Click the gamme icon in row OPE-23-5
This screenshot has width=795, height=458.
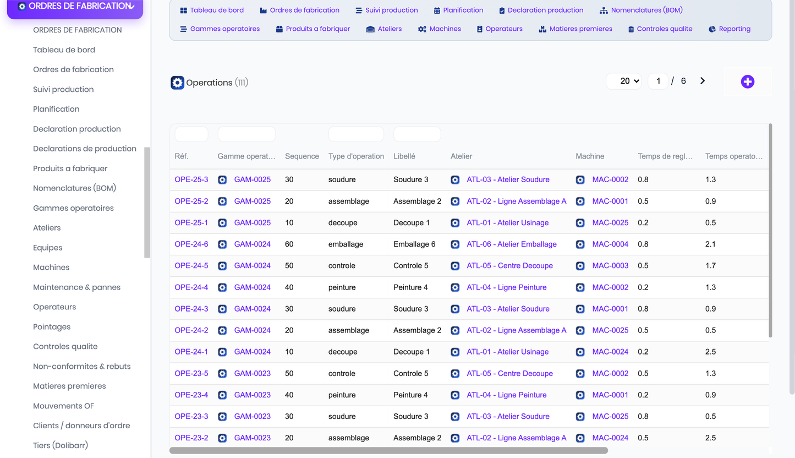pos(222,374)
